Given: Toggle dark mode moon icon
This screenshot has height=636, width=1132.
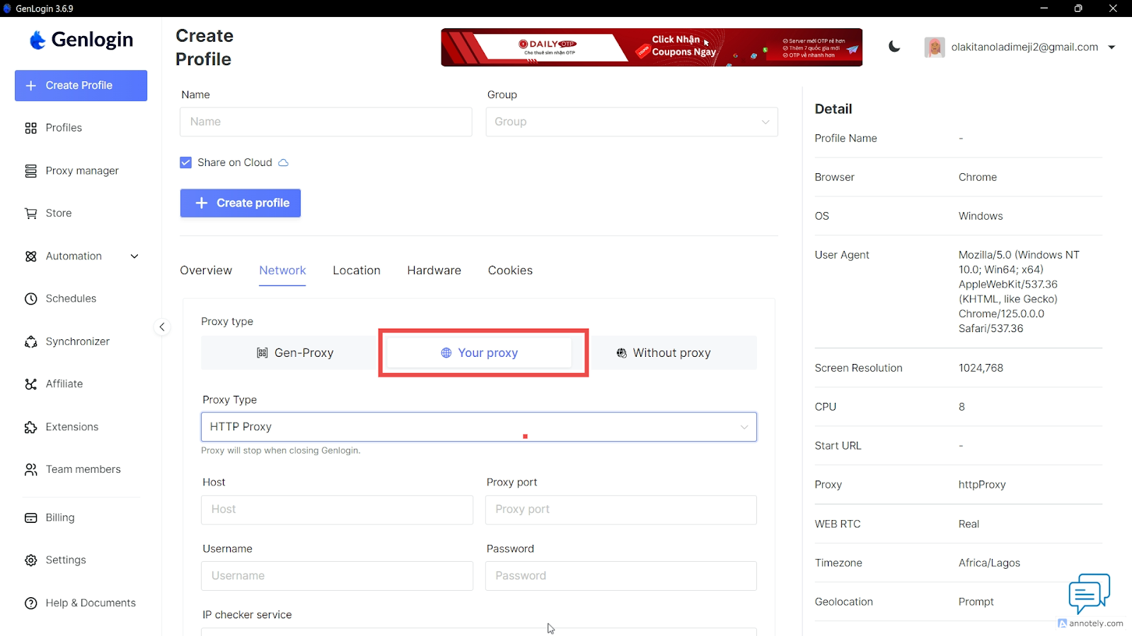Looking at the screenshot, I should (x=894, y=47).
